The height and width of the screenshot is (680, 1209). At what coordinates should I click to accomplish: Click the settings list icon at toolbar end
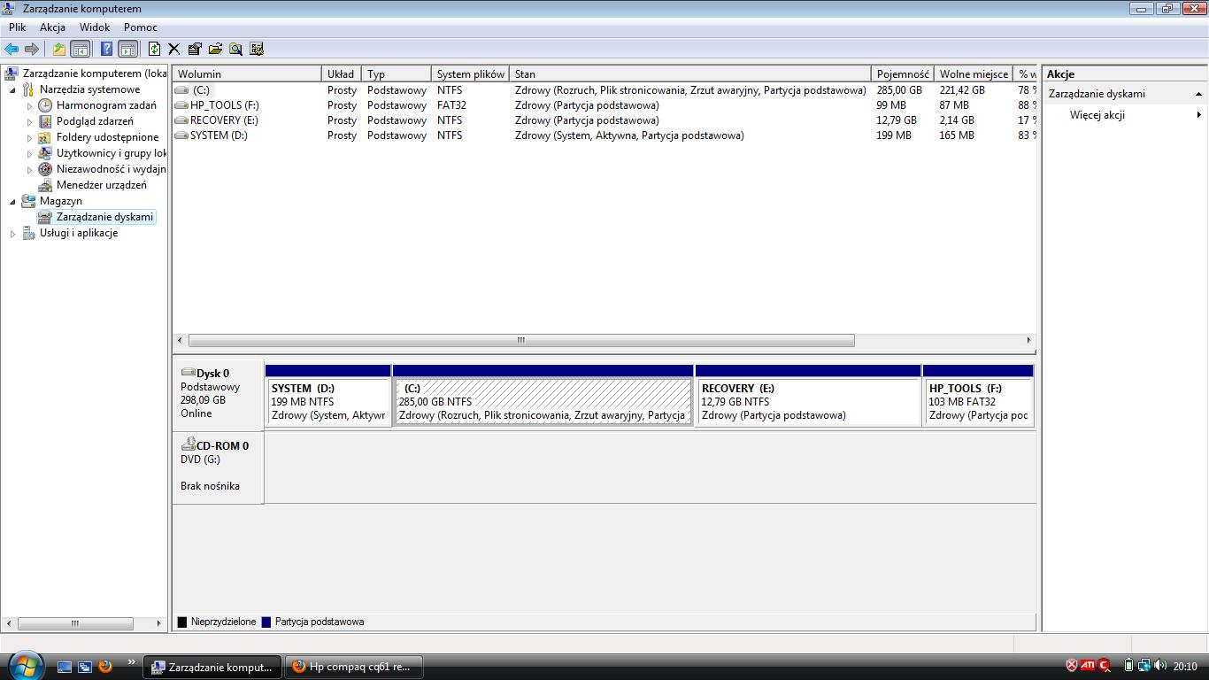257,50
